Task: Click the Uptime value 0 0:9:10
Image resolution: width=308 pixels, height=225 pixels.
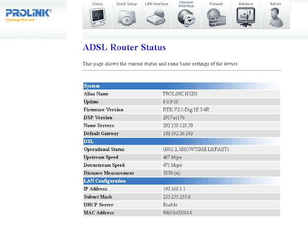Action: (x=170, y=102)
